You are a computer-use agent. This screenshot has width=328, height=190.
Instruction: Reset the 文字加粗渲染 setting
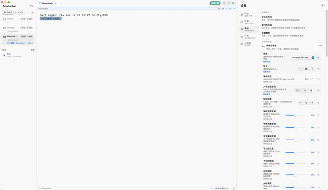point(318,90)
